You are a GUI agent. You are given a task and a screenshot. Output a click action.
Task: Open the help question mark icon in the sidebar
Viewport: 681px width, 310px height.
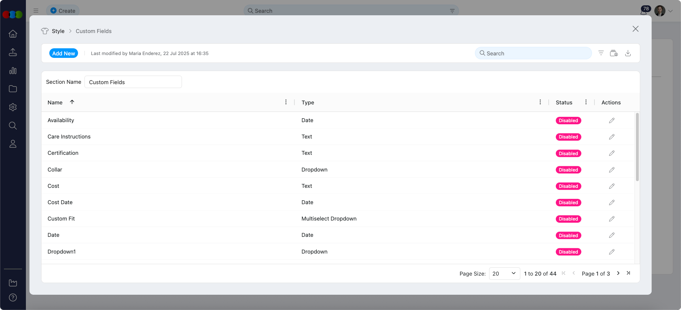coord(13,298)
